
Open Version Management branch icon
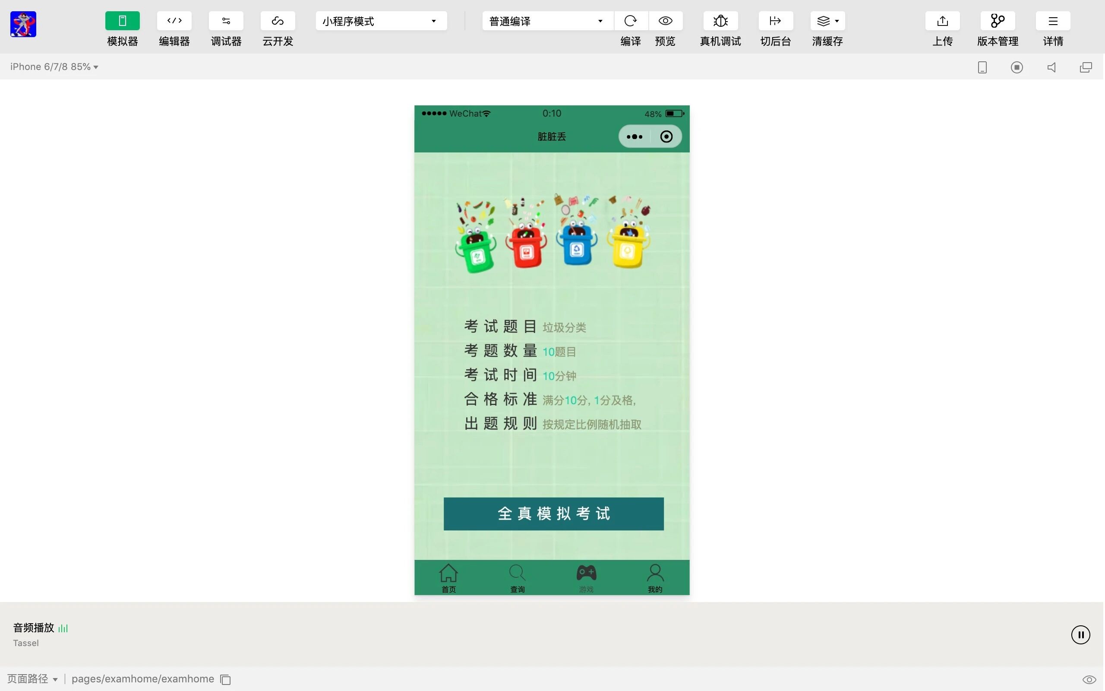click(997, 21)
